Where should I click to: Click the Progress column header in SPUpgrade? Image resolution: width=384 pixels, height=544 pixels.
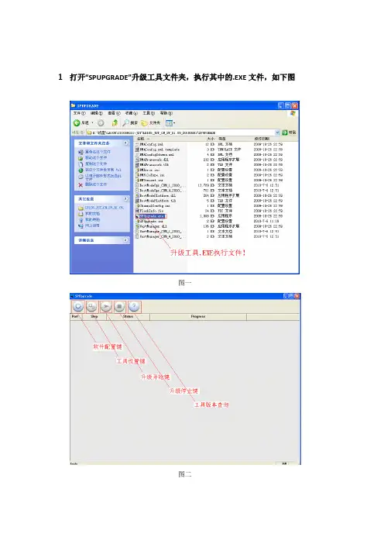[198, 316]
